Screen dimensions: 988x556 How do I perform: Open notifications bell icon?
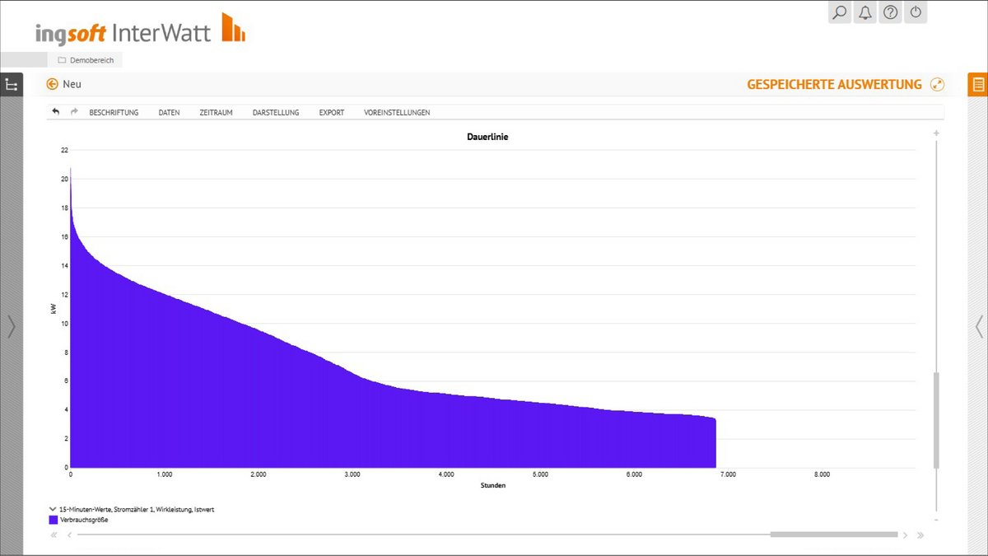coord(864,12)
